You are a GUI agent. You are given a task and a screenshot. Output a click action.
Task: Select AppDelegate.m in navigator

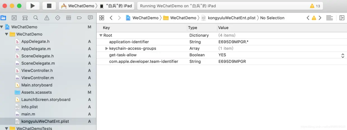coord(36,49)
